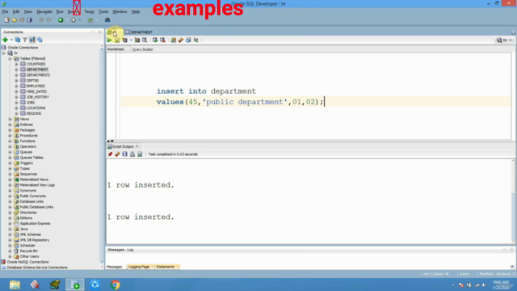Expand the Views node
The image size is (517, 291).
(11, 119)
